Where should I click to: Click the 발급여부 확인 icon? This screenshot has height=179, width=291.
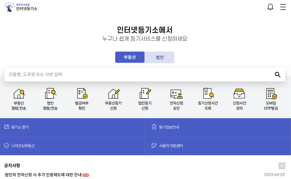(x=82, y=99)
